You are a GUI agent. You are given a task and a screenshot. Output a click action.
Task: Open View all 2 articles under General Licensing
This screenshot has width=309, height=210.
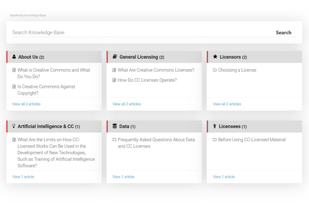click(x=126, y=104)
